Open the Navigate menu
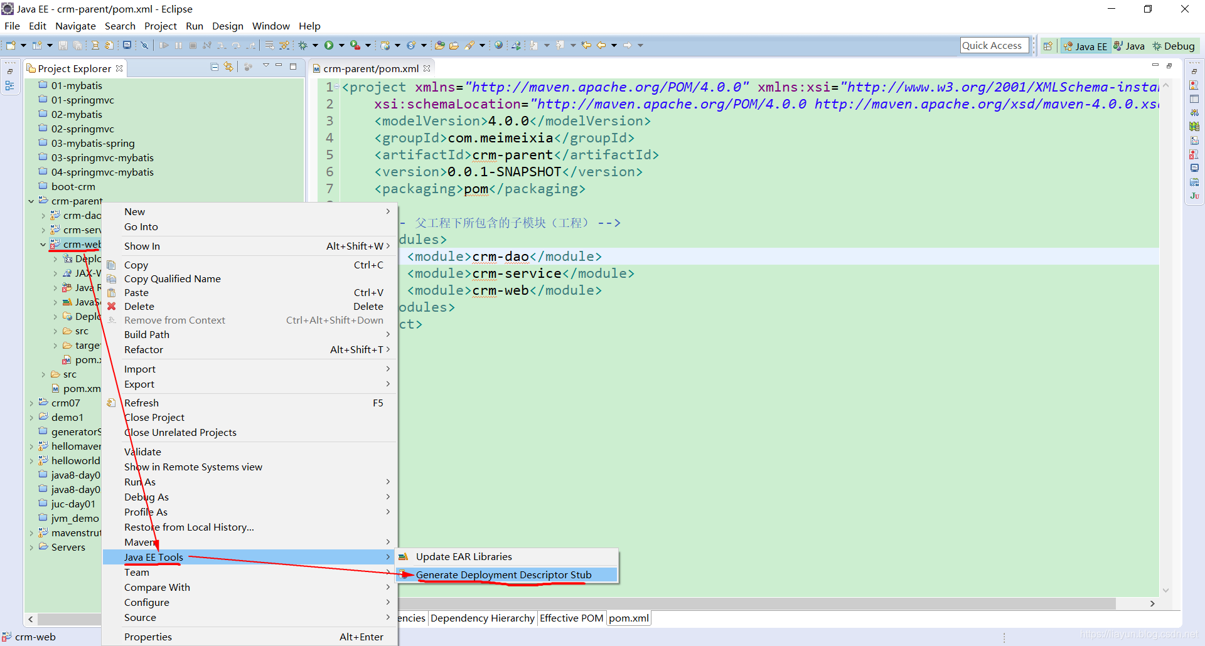Screen dimensions: 1205x646 point(75,26)
